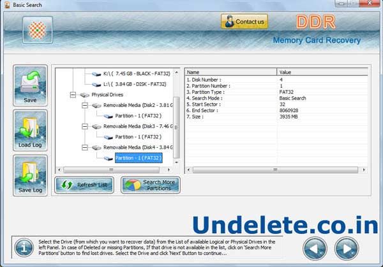
Task: Click the Save drive icon button
Action: 30,85
